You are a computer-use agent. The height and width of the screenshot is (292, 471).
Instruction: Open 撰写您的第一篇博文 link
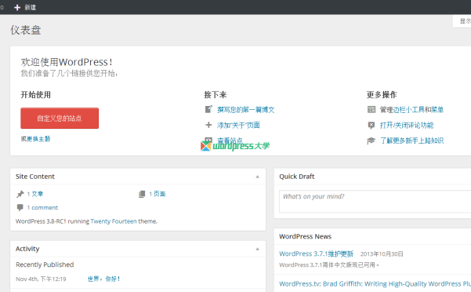(246, 110)
